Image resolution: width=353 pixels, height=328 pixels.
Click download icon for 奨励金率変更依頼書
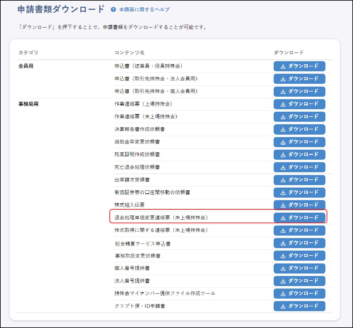pos(283,142)
